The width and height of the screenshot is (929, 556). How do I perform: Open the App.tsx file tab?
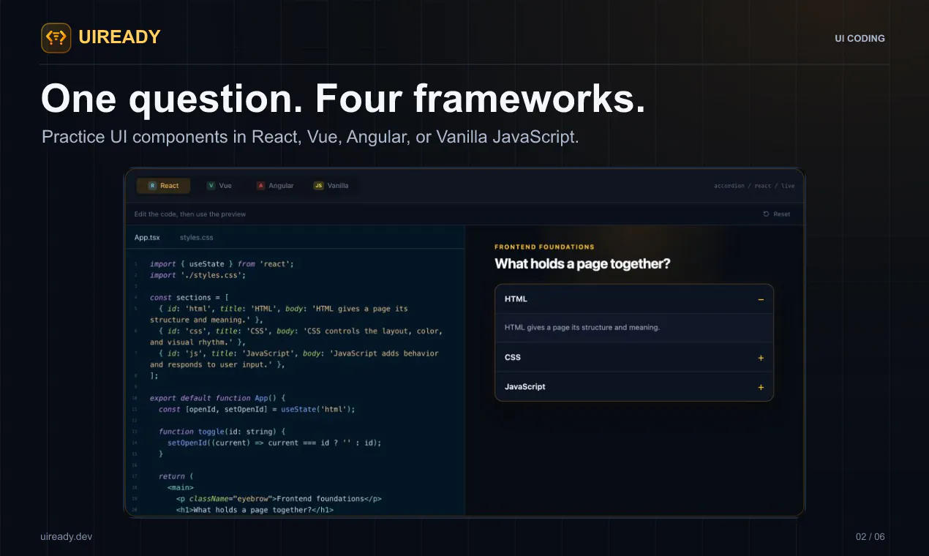(147, 238)
